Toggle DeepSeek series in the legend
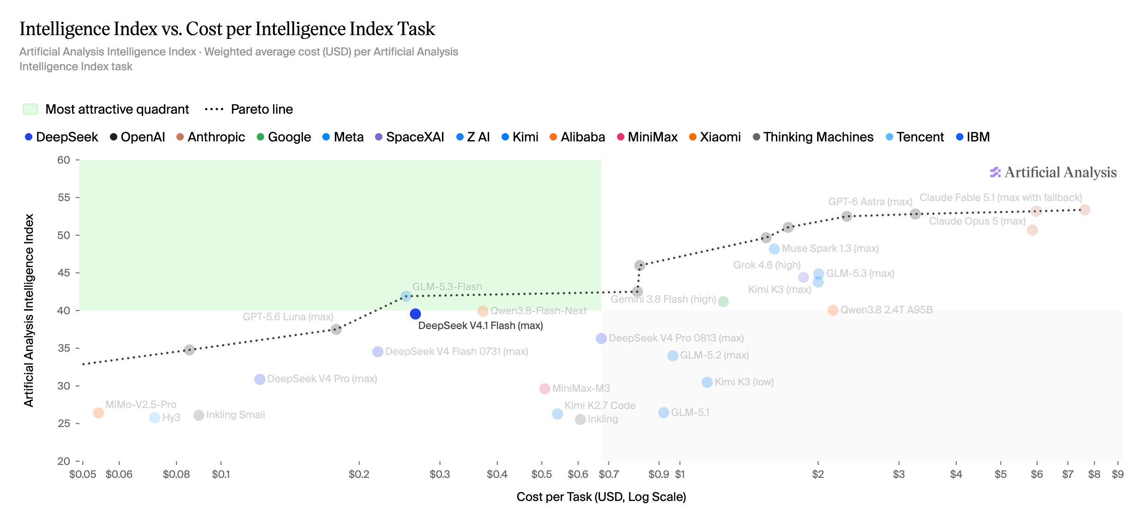Image resolution: width=1138 pixels, height=525 pixels. pos(61,137)
